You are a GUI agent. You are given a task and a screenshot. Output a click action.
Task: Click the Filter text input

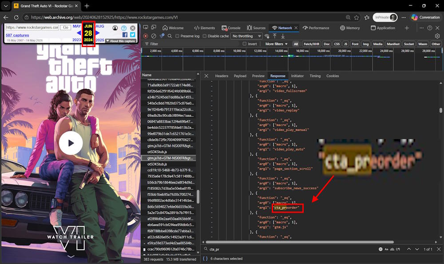coord(193,44)
